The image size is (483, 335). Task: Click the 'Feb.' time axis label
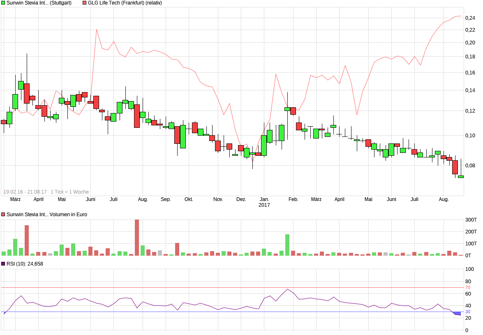[293, 199]
